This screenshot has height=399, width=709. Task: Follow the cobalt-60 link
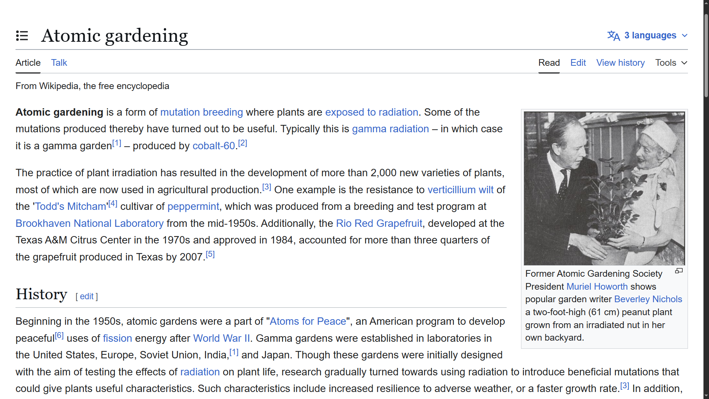point(214,146)
